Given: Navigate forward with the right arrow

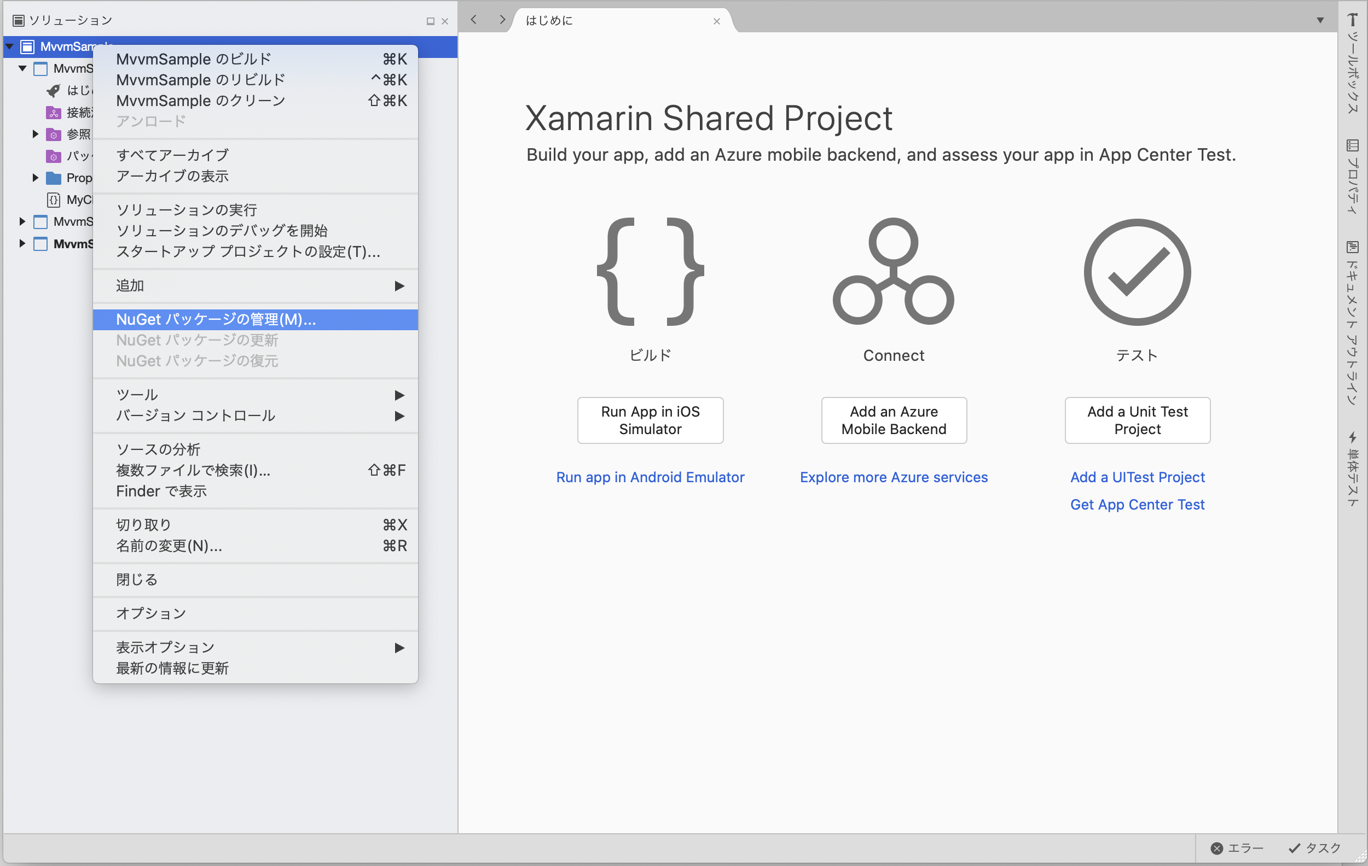Looking at the screenshot, I should tap(502, 20).
